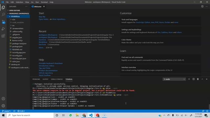Open the Extensions view
Viewport: 210px width, 118px height.
click(3, 36)
